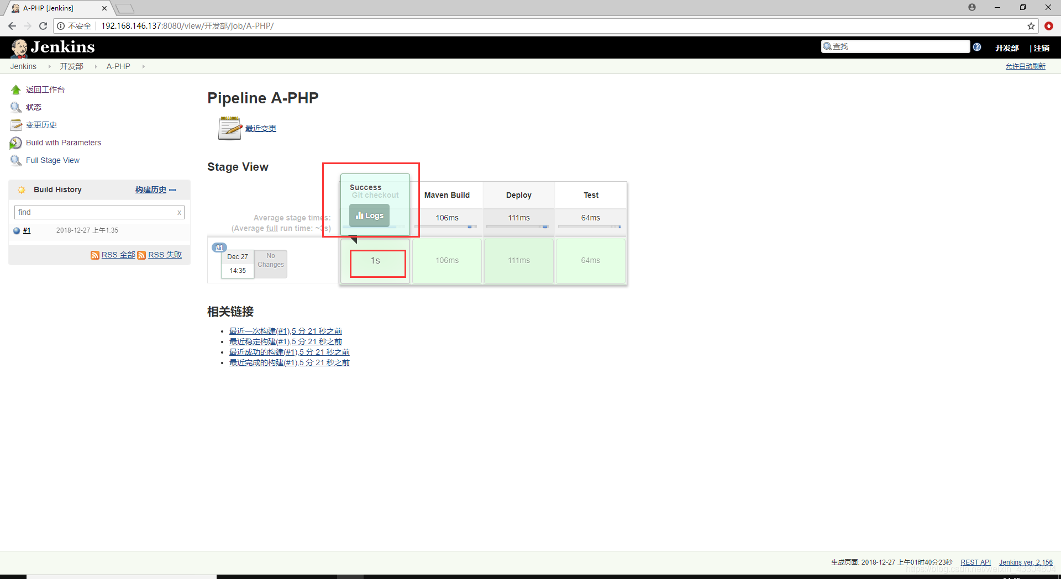Click the 构建历史 trend link
The width and height of the screenshot is (1061, 579).
[x=151, y=190]
